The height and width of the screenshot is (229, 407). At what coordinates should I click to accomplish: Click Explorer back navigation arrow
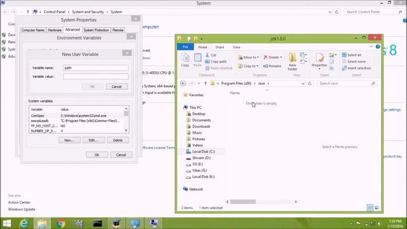(x=183, y=83)
